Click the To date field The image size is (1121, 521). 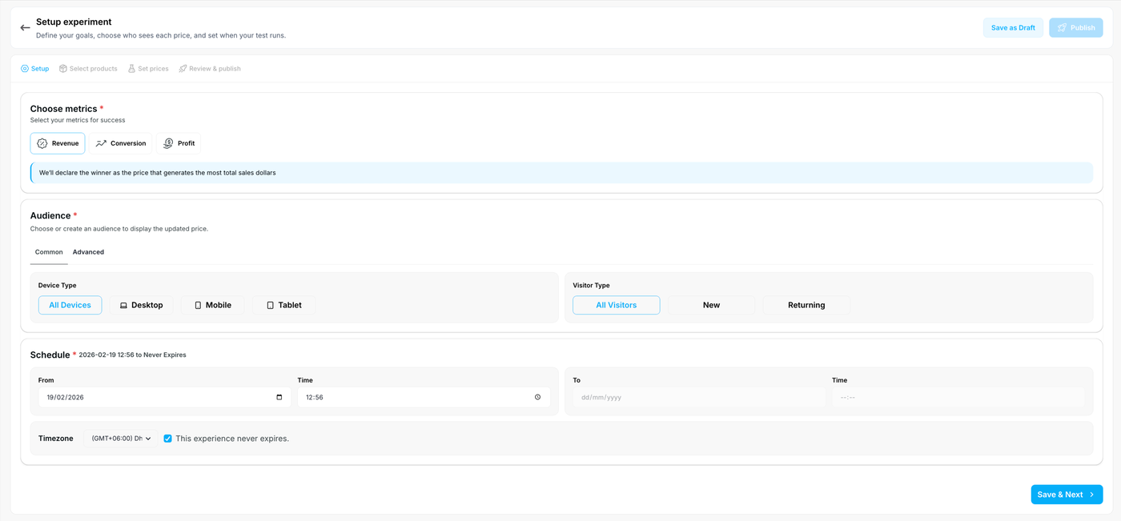tap(699, 397)
